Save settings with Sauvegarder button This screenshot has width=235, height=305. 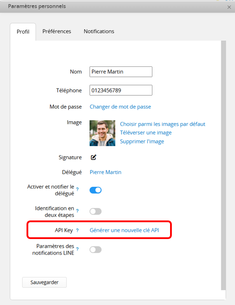click(x=45, y=282)
